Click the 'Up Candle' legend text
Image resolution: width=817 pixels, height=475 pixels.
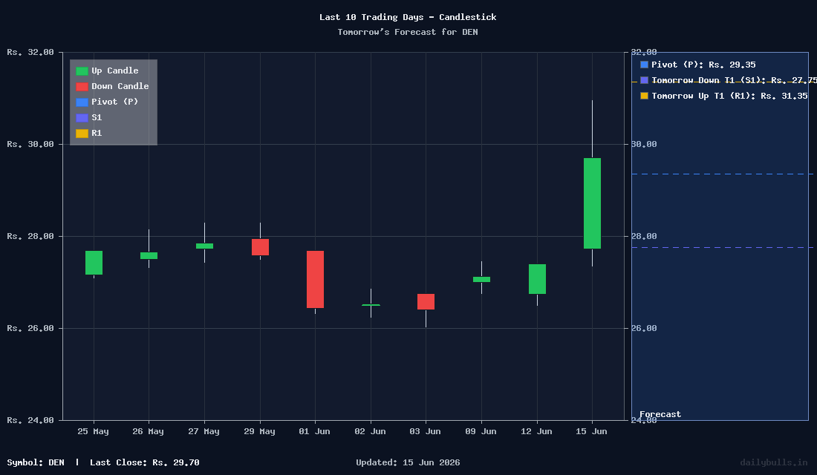click(115, 71)
